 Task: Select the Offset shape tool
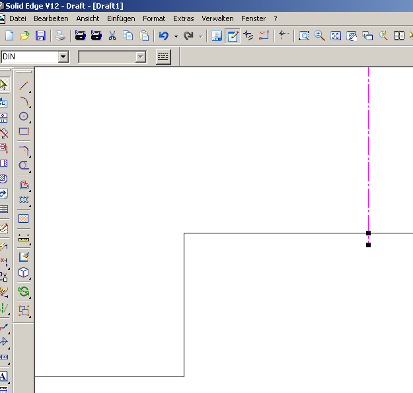point(24,185)
